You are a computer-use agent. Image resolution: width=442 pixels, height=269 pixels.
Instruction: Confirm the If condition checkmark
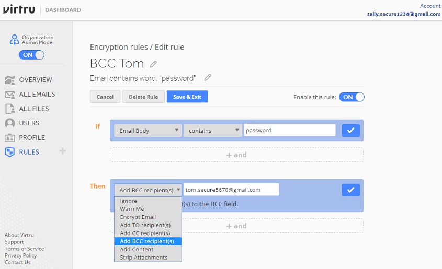pos(350,131)
